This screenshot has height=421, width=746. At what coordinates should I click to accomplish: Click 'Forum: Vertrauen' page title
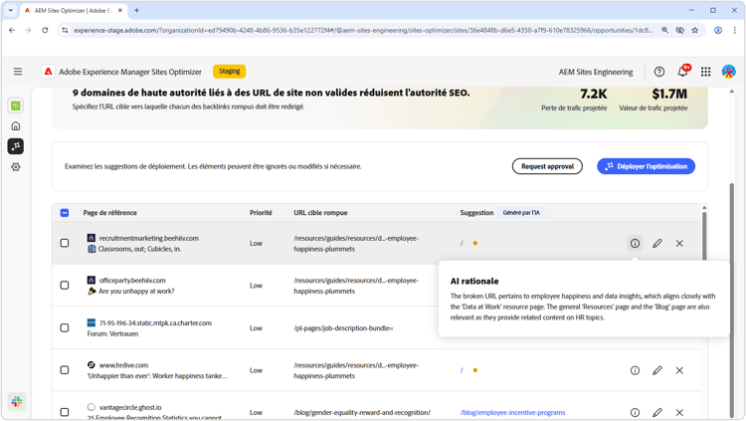coord(112,333)
